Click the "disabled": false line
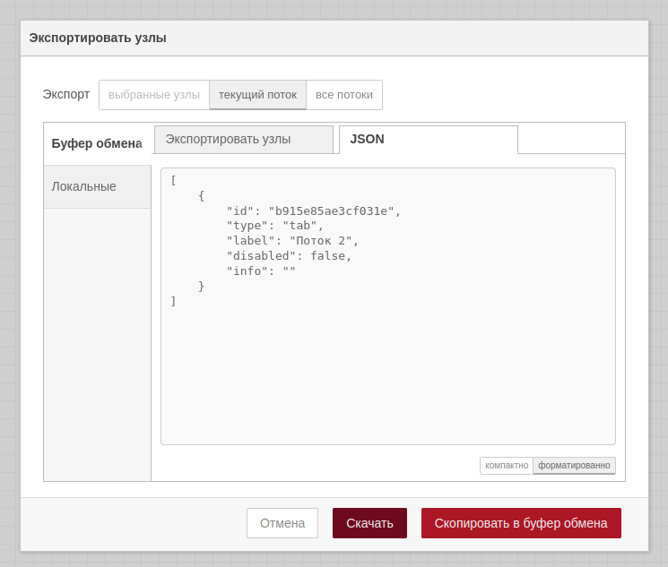Image resolution: width=668 pixels, height=567 pixels. (x=289, y=256)
